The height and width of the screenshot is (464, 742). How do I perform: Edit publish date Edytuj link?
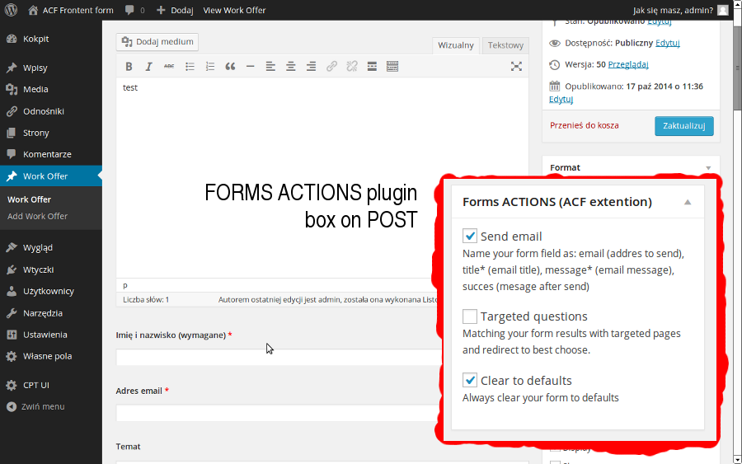(x=561, y=100)
